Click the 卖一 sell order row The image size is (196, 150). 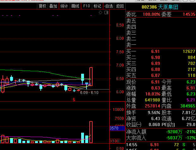point(161,45)
